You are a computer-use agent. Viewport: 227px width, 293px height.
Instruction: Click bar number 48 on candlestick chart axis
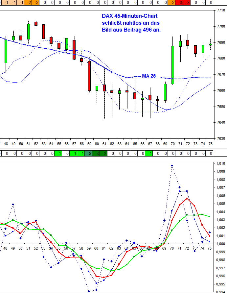[x=6, y=144]
